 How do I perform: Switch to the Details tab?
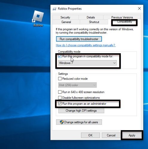[91, 17]
